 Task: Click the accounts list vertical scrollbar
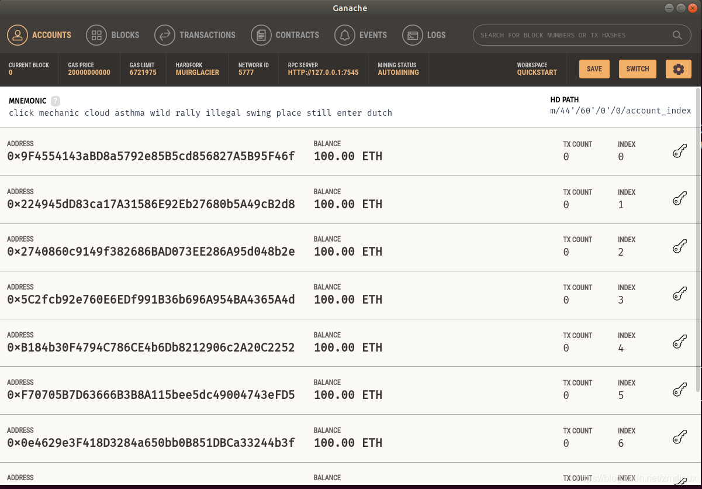tap(697, 240)
